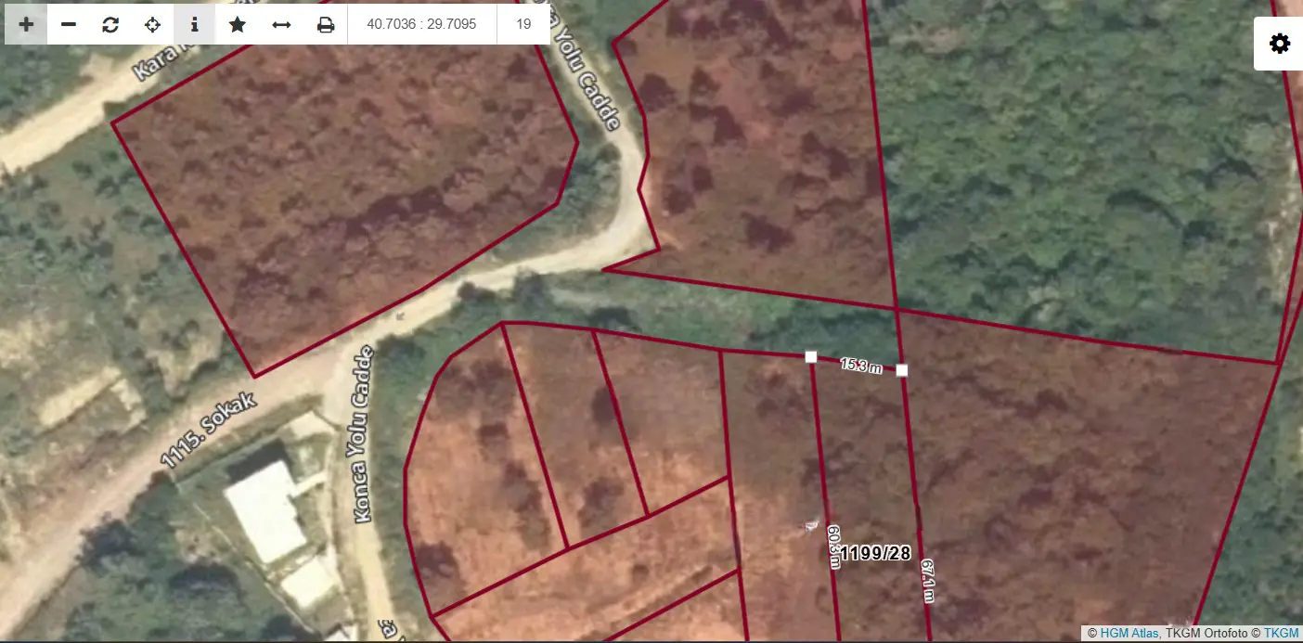Select the white vertex marker right of 15.3 m
Image resolution: width=1303 pixels, height=643 pixels.
coord(901,370)
